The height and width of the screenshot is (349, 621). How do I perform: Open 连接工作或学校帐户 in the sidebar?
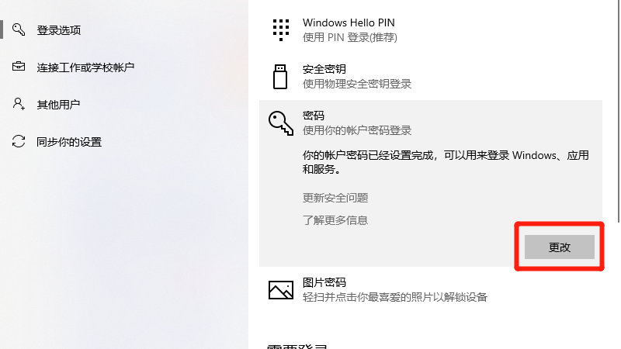(x=85, y=67)
